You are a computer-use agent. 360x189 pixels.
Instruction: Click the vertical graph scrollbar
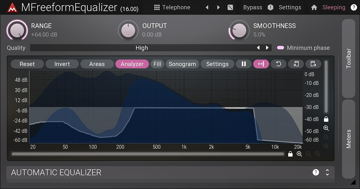pyautogui.click(x=326, y=87)
